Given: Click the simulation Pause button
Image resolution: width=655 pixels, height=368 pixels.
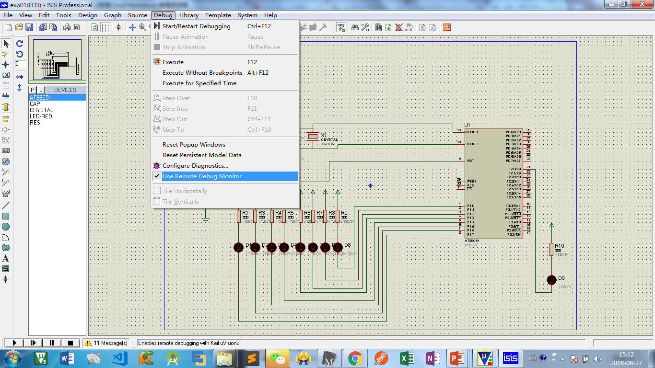Looking at the screenshot, I should 52,343.
